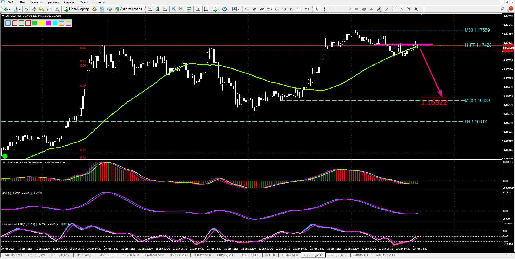Switch chart to candlestick mode
Screen dimensions: 515x259
(157, 9)
